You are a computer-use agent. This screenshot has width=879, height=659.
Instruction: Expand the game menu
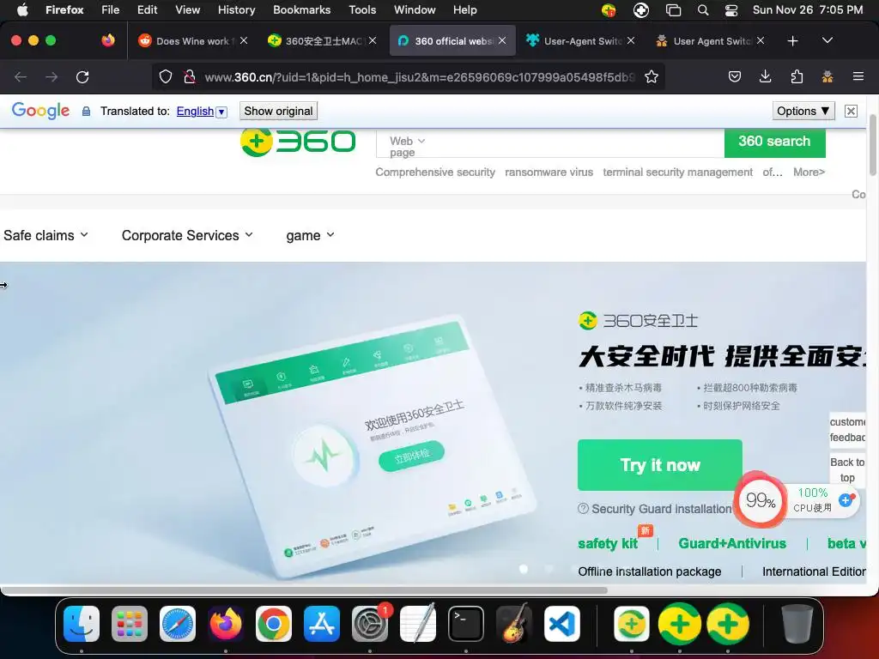click(x=310, y=235)
